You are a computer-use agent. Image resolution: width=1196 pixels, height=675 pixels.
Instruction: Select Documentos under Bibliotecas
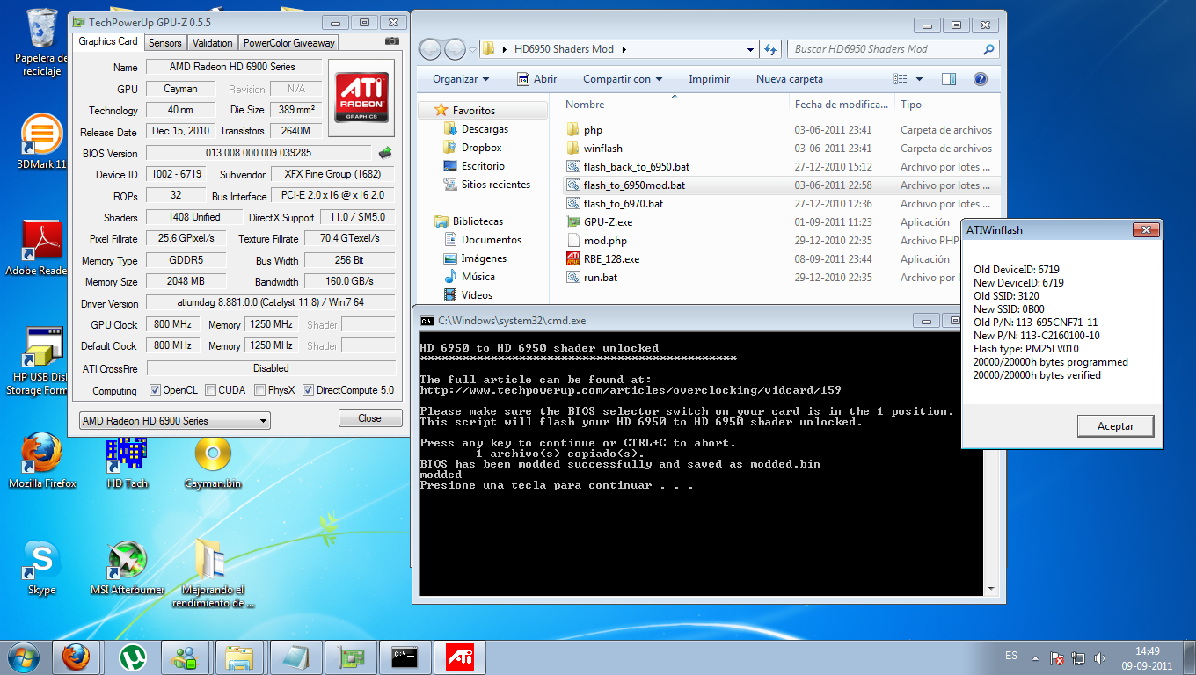pos(491,240)
